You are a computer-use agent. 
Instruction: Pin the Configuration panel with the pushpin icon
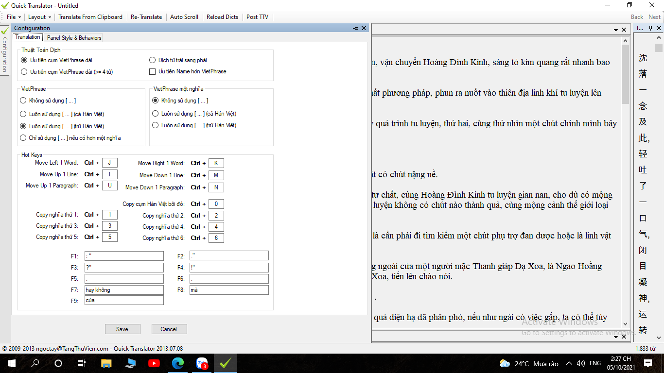click(x=356, y=28)
